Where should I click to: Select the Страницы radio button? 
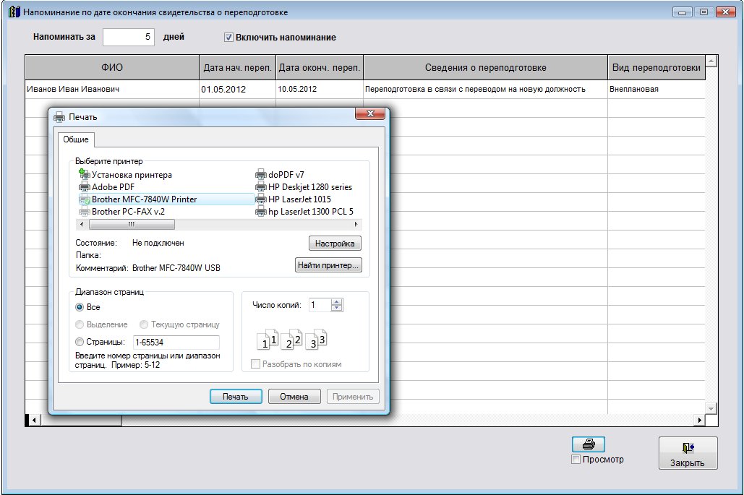80,342
